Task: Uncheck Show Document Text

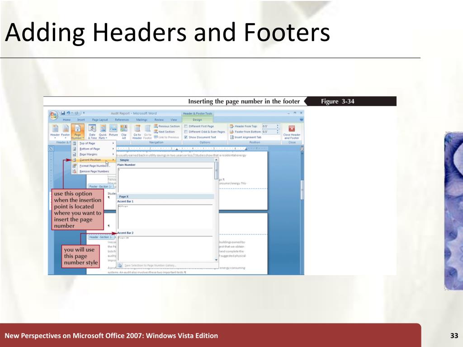Action: point(186,137)
